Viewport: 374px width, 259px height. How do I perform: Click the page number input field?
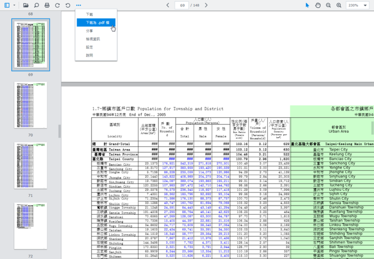point(182,5)
